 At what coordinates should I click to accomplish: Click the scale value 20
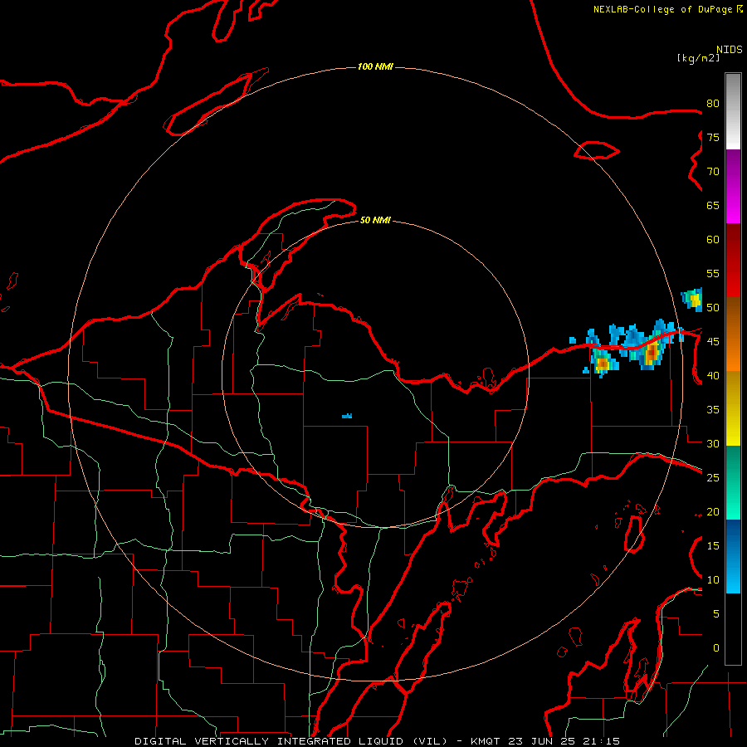(x=713, y=511)
